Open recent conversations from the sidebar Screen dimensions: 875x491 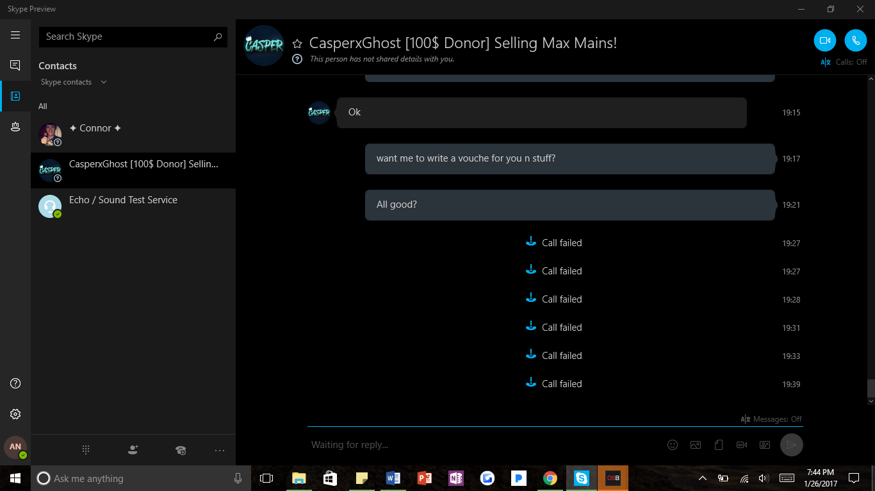pos(15,65)
